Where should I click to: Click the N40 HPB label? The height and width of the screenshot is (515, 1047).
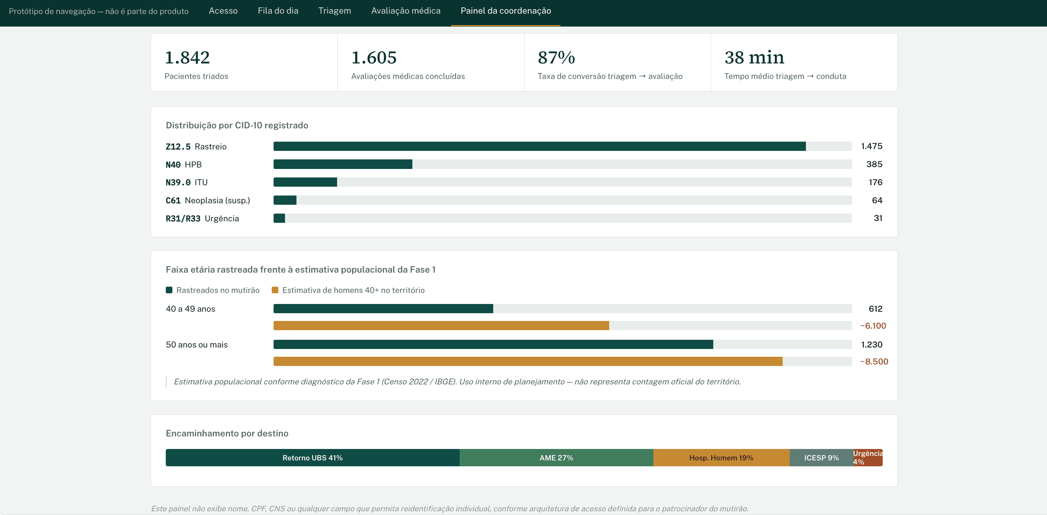pos(184,165)
